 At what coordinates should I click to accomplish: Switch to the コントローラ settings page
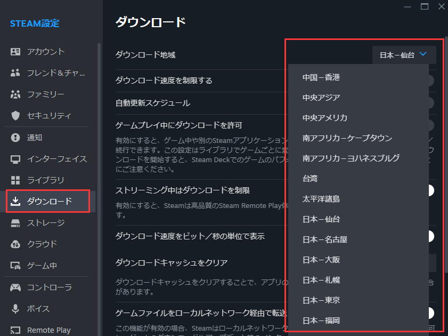click(49, 287)
